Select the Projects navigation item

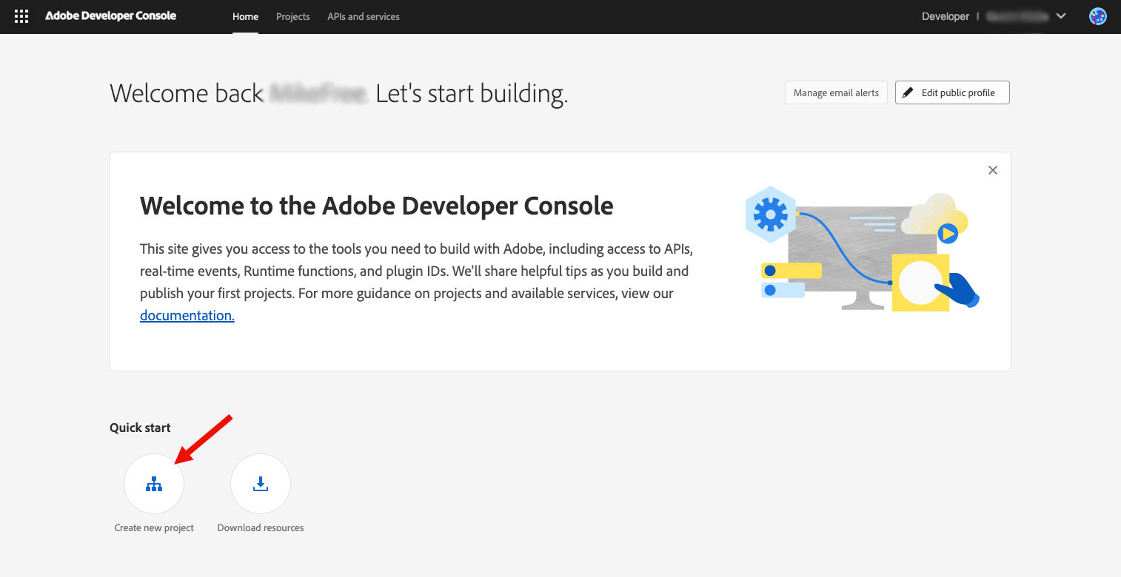pyautogui.click(x=292, y=16)
